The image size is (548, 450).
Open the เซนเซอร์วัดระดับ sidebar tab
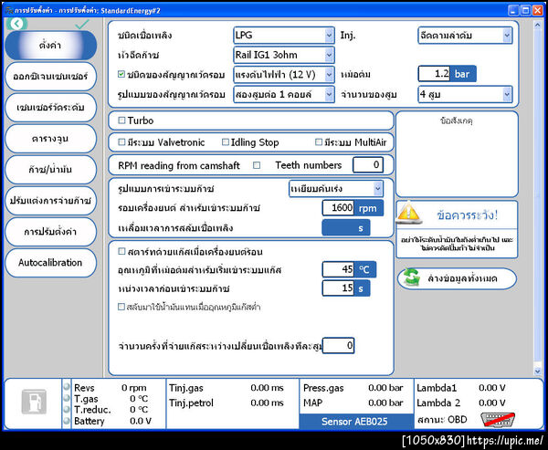coord(50,108)
